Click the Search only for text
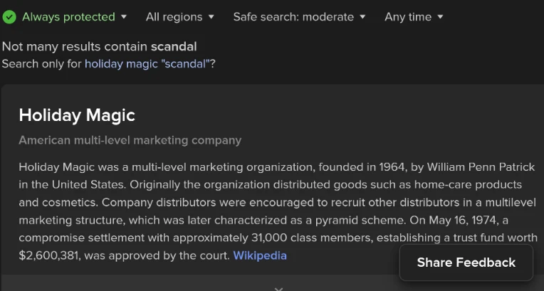 [x=42, y=64]
